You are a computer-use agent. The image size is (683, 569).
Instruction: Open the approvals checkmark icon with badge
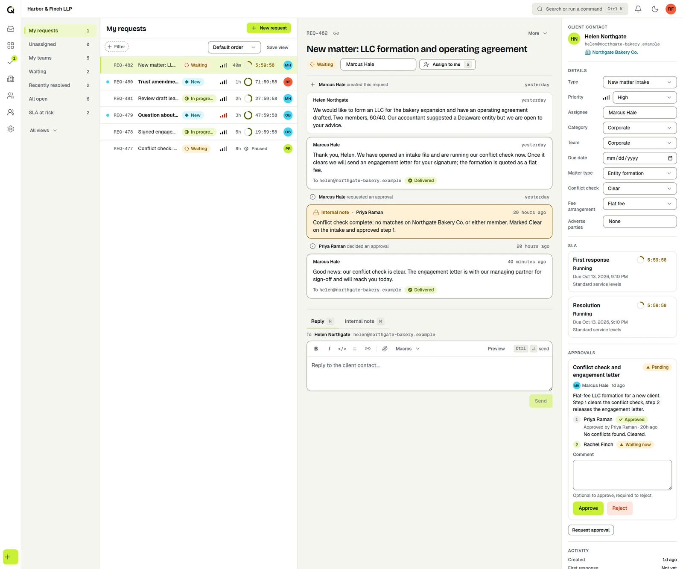point(11,62)
